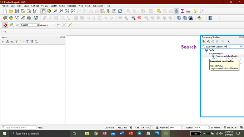The height and width of the screenshot is (137, 244).
Task: Open the Scale dropdown arrow
Action: (x=152, y=127)
